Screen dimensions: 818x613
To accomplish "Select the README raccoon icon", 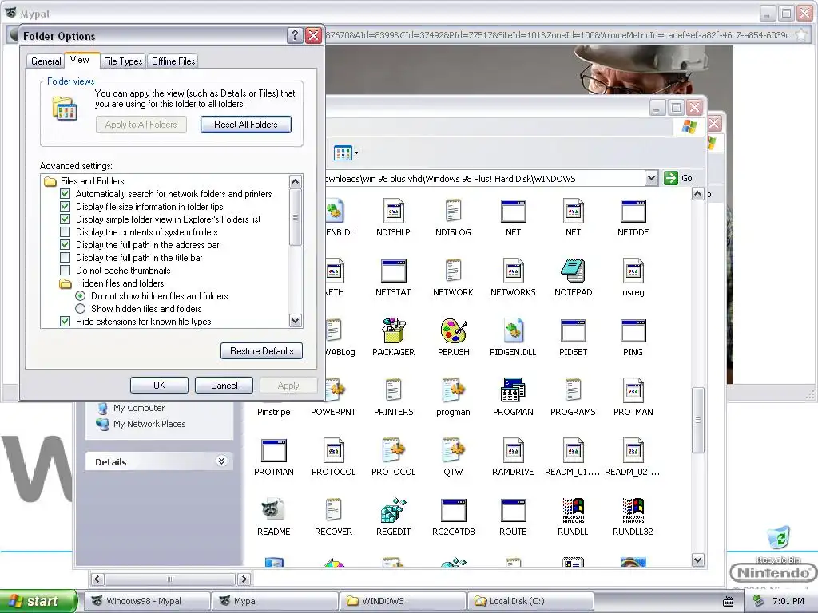I will pyautogui.click(x=273, y=510).
